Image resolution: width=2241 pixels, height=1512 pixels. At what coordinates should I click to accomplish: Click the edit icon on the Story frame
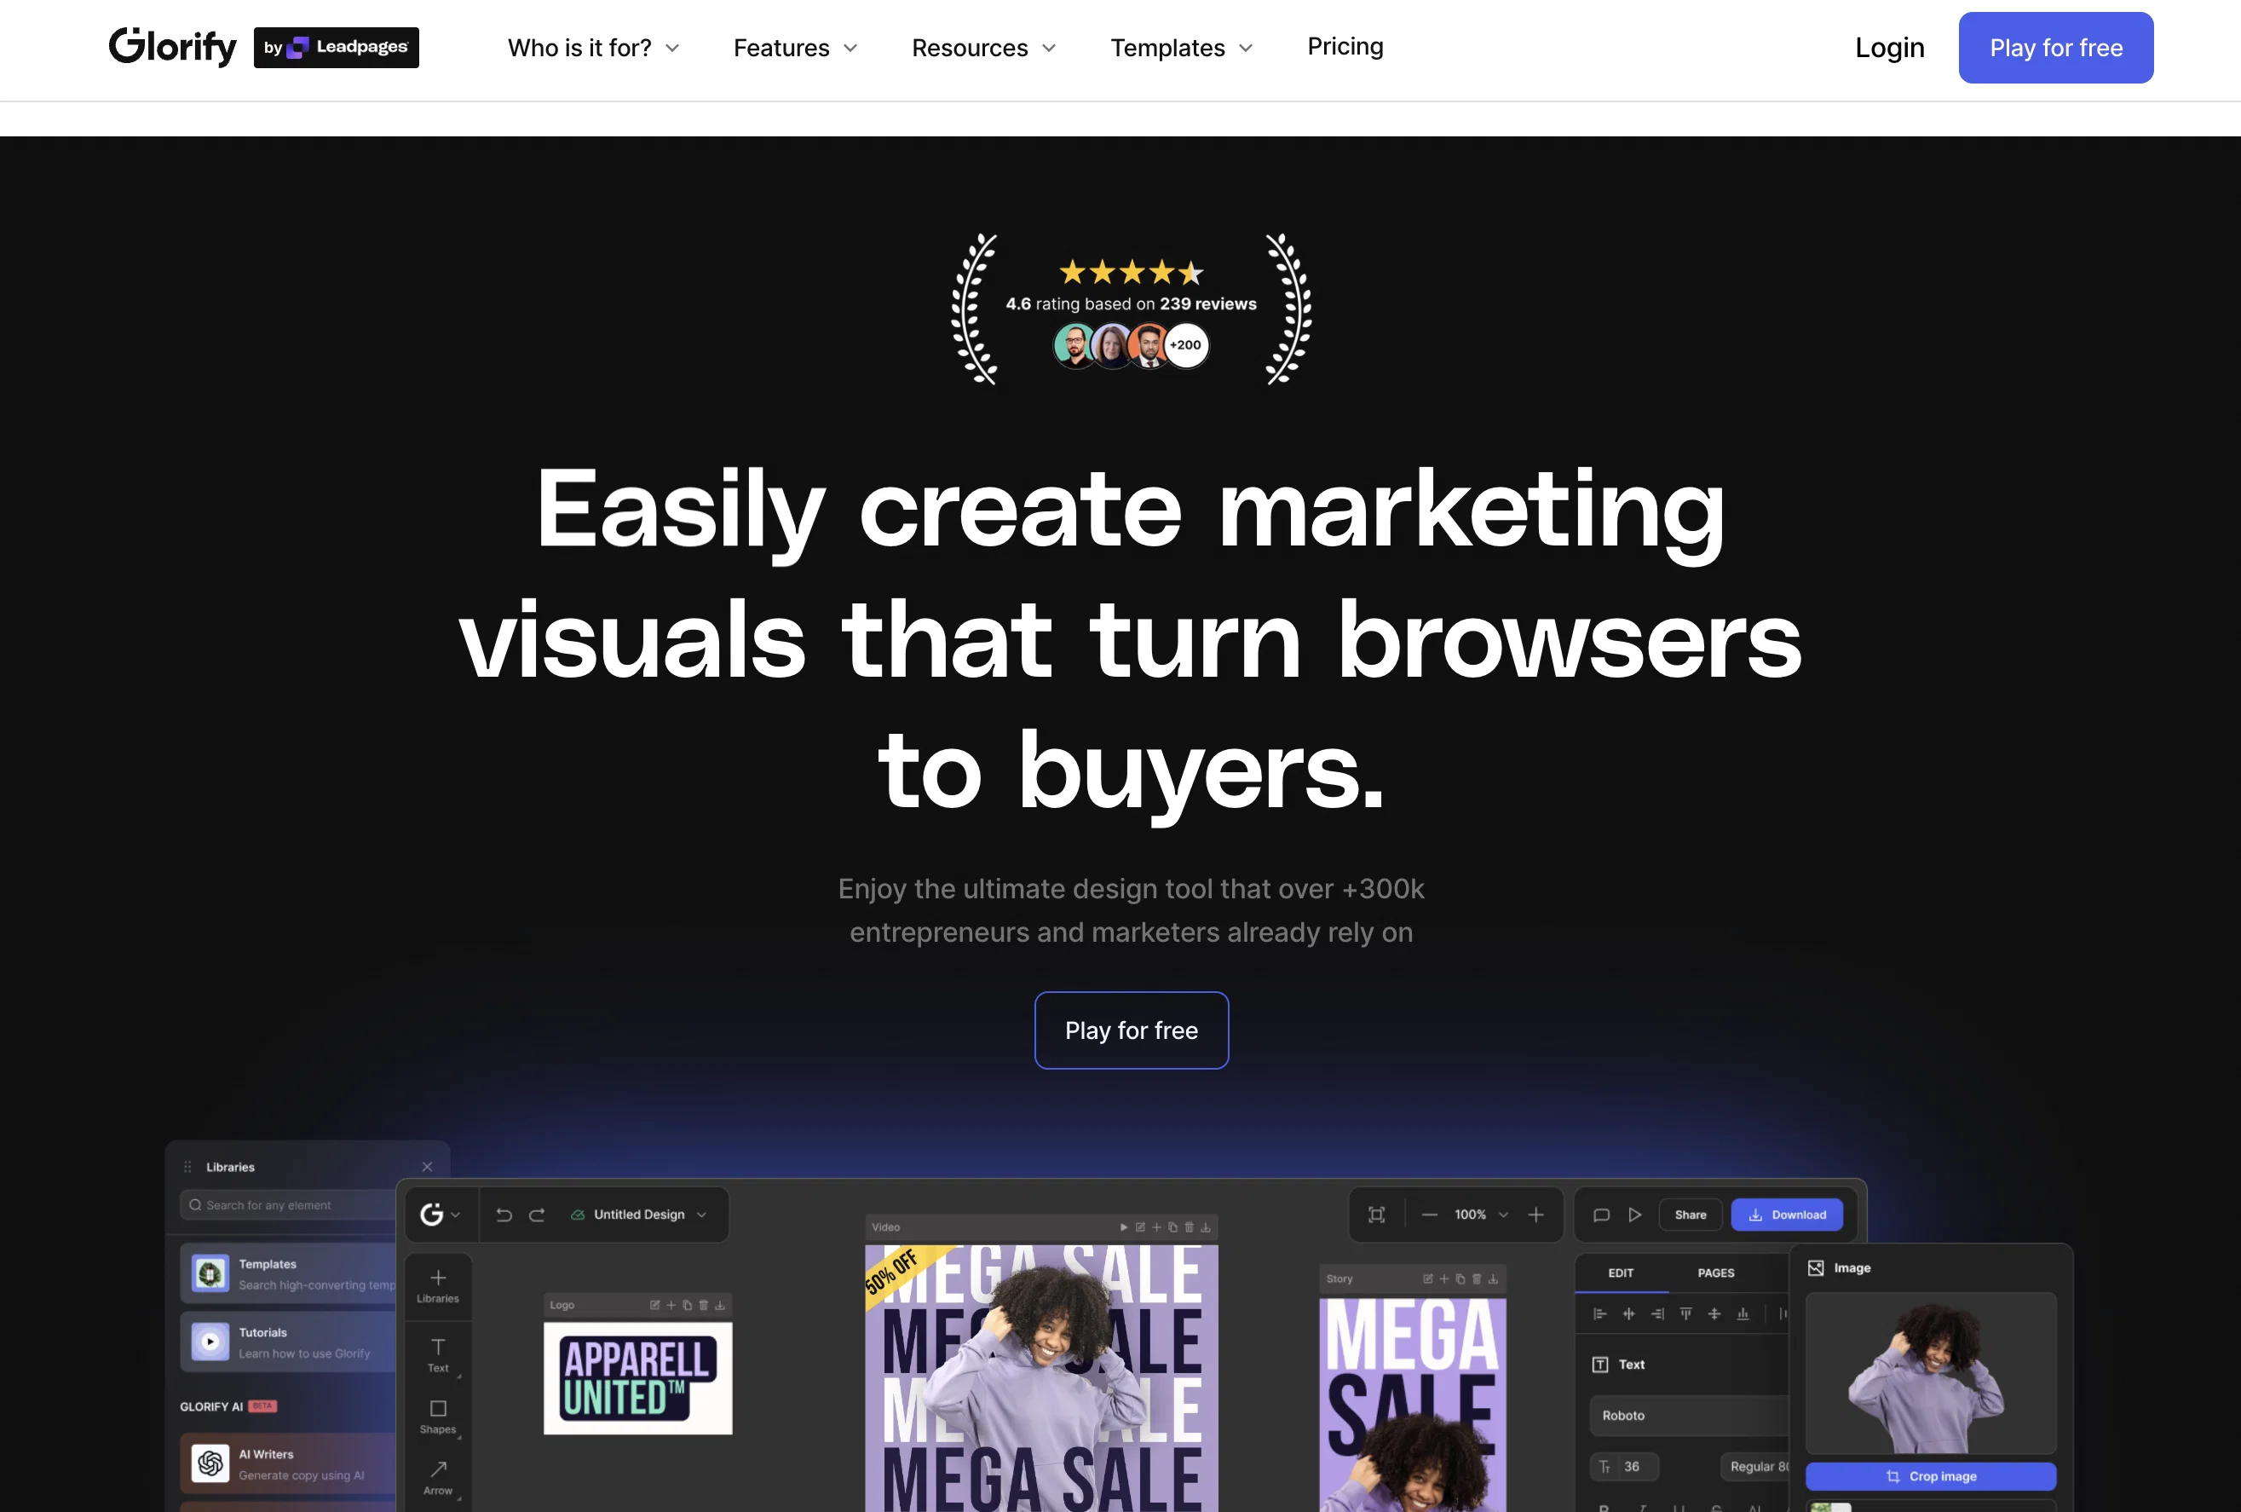pos(1427,1278)
